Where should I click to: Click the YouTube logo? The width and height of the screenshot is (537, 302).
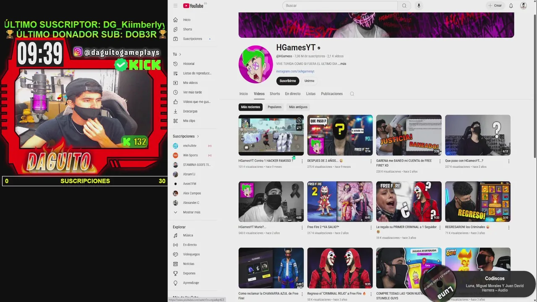193,6
